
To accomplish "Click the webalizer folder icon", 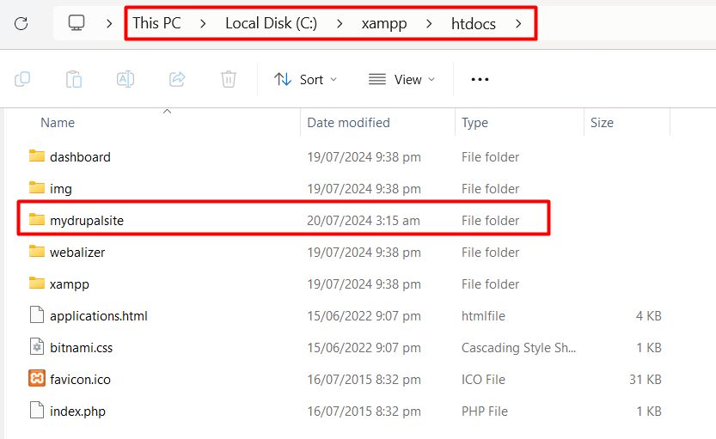I will point(37,252).
